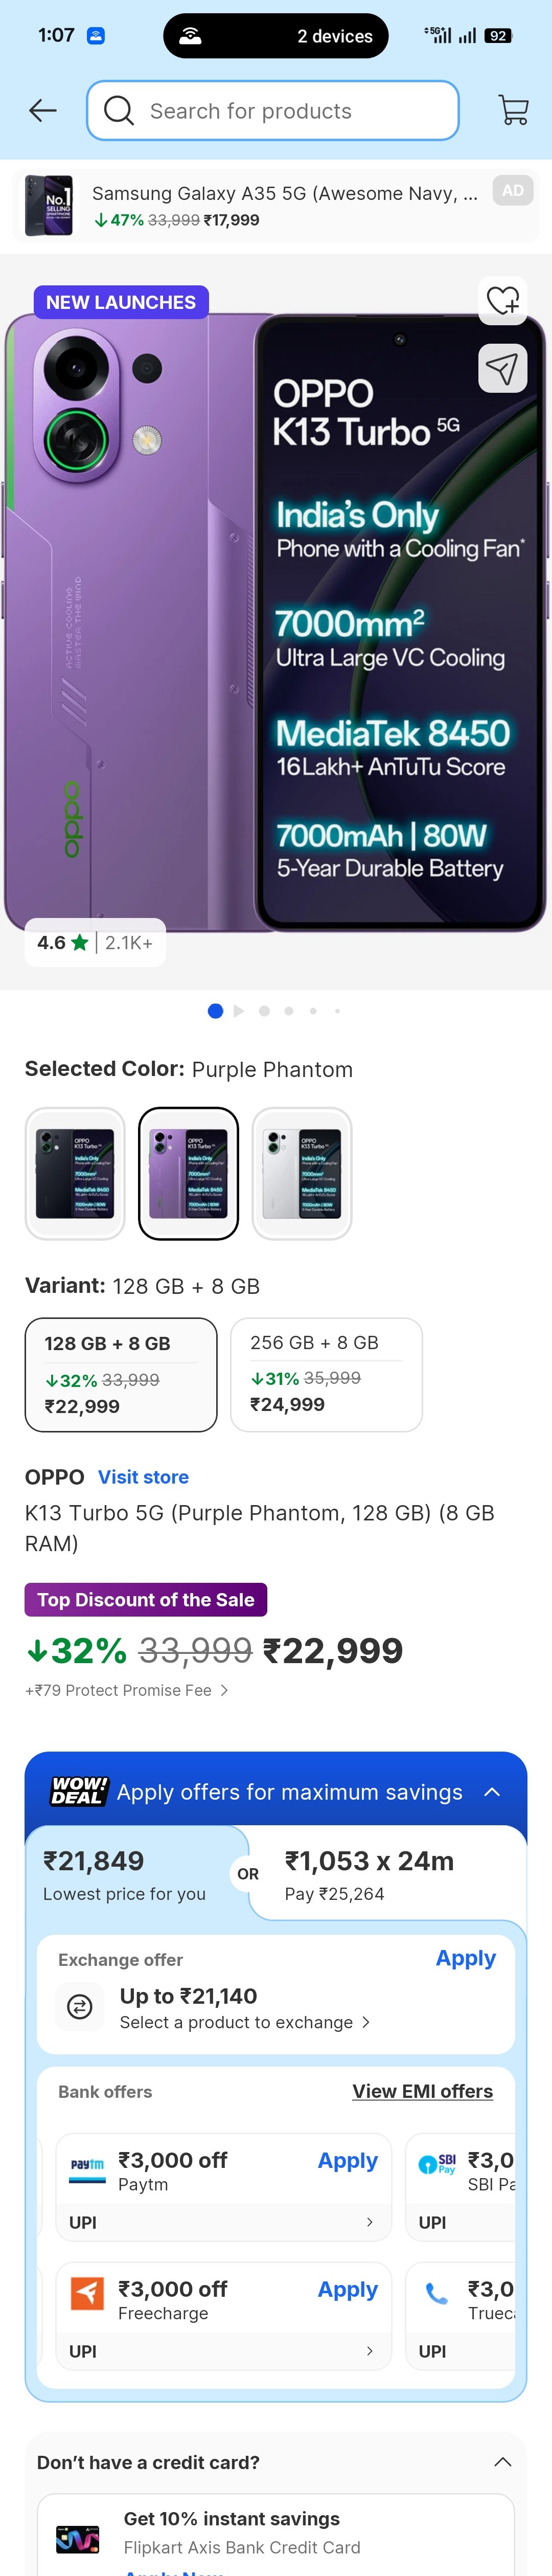The image size is (552, 2576).
Task: Tap the Paytm logo icon
Action: [87, 2165]
